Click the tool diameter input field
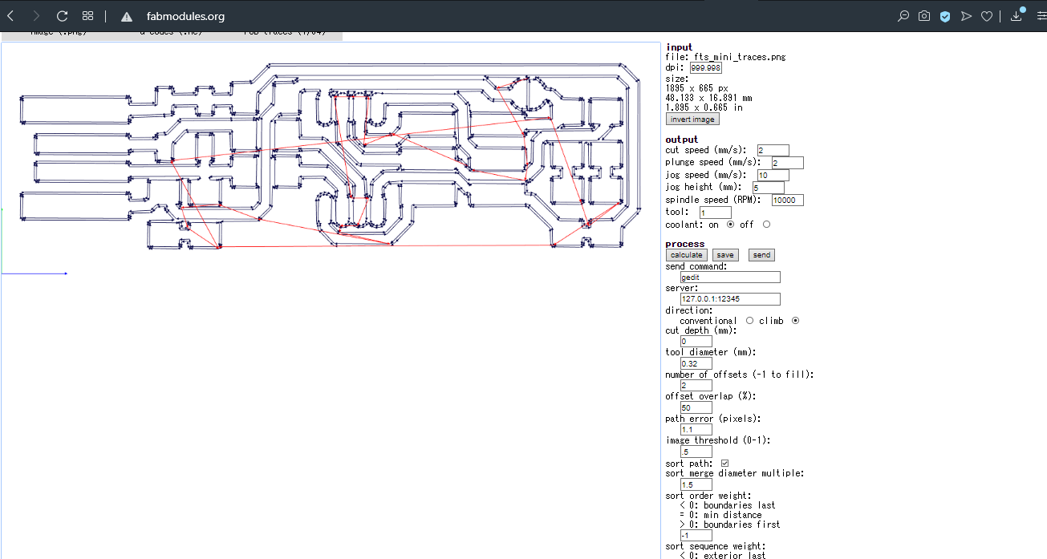The height and width of the screenshot is (559, 1047). [696, 364]
